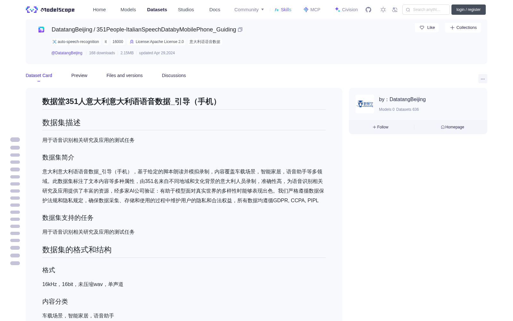Screen dimensions: 513x321
Task: Click the login / register button
Action: click(468, 10)
